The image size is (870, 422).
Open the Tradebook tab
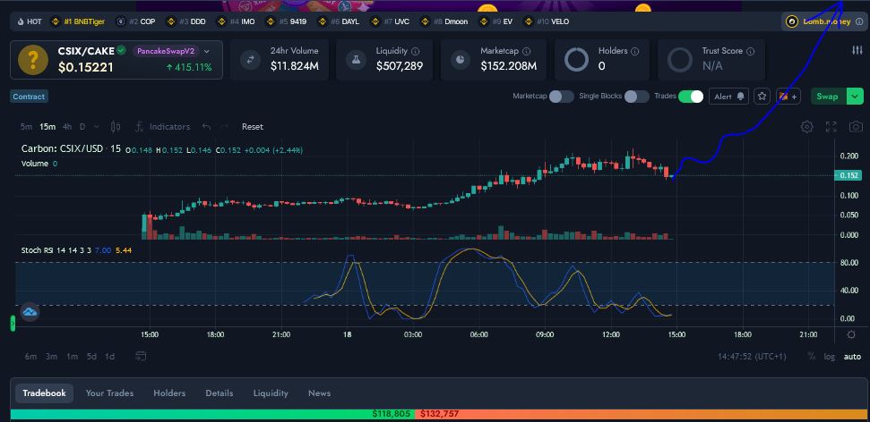pyautogui.click(x=45, y=393)
